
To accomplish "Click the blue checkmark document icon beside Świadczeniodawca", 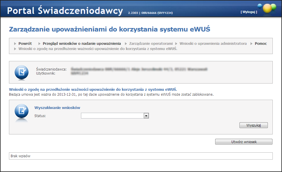I will [21, 72].
